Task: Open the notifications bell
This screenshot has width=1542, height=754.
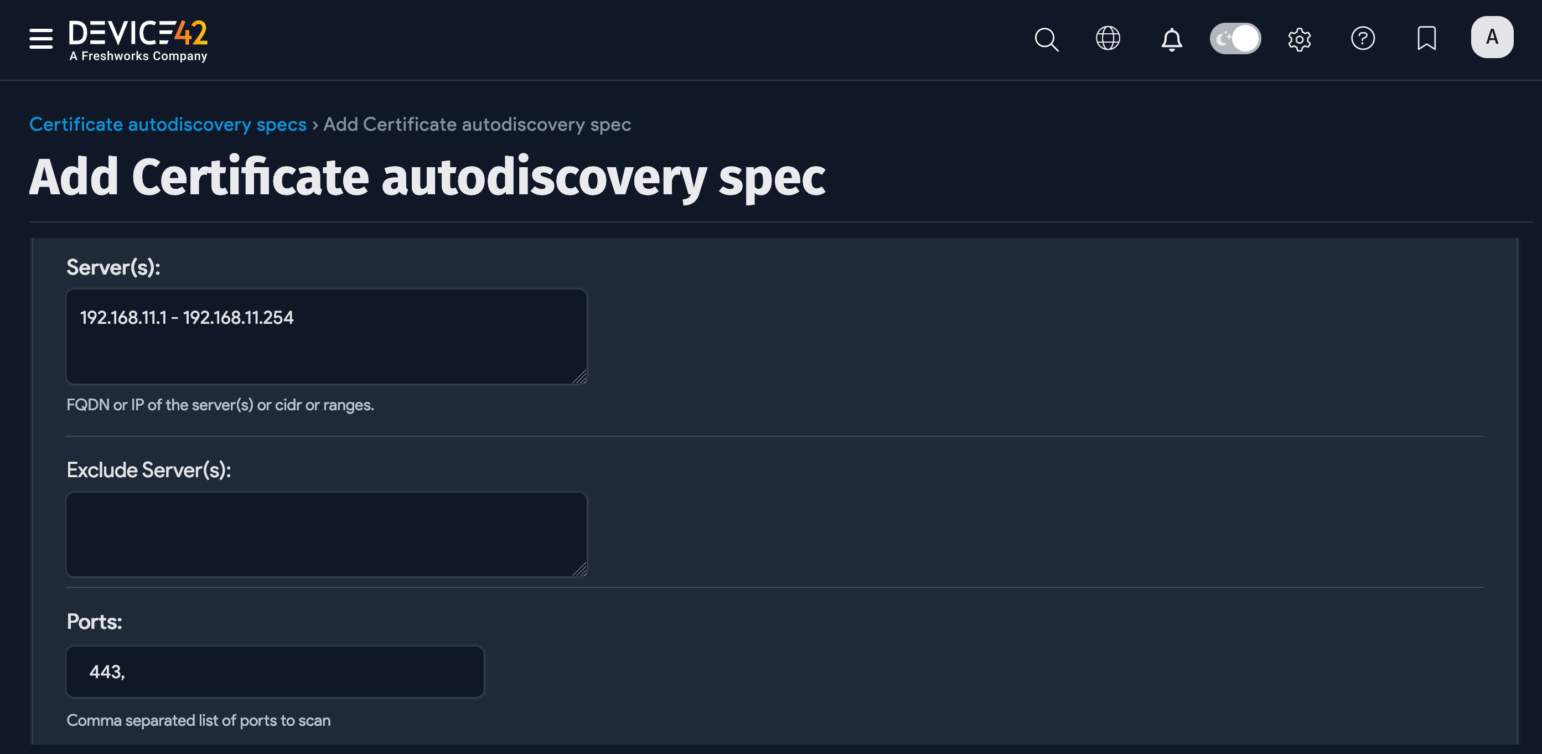Action: click(1172, 38)
